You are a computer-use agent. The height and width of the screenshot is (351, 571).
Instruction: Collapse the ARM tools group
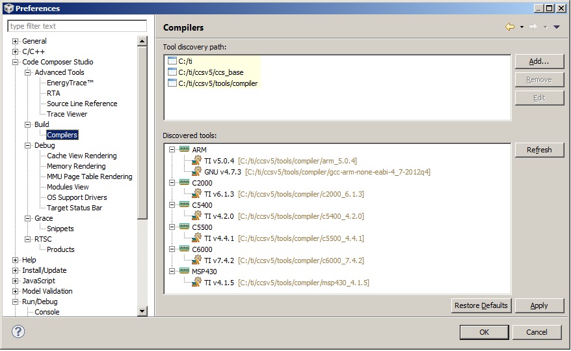tap(172, 149)
